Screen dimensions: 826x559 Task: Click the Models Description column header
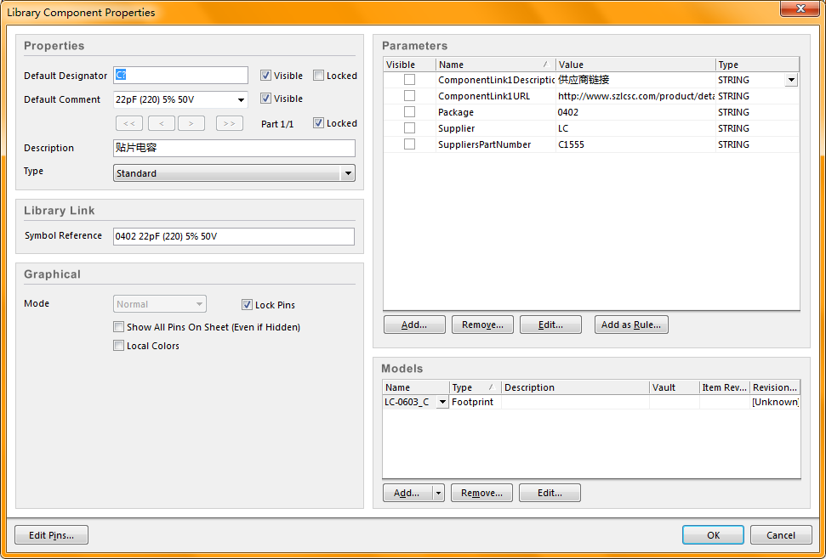pos(575,387)
